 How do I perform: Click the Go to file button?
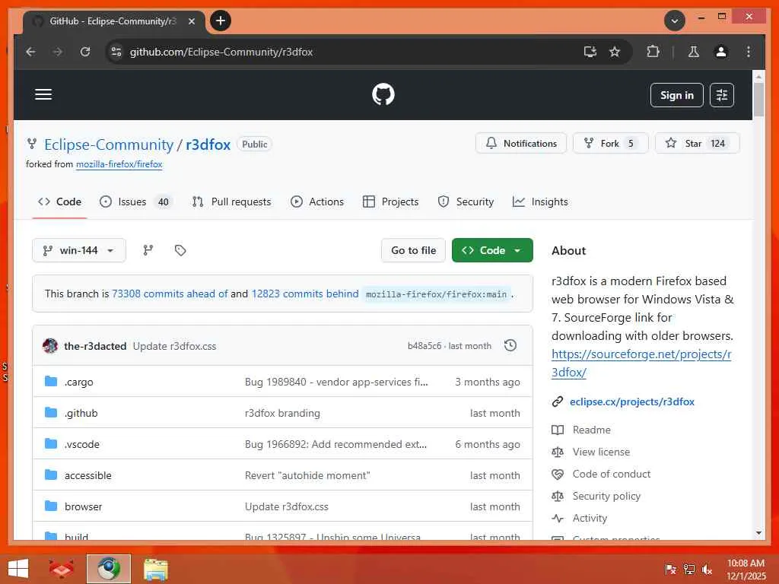(x=413, y=250)
